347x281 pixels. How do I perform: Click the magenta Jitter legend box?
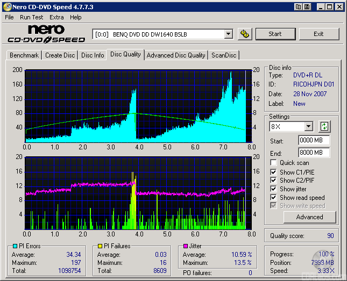tap(185, 246)
